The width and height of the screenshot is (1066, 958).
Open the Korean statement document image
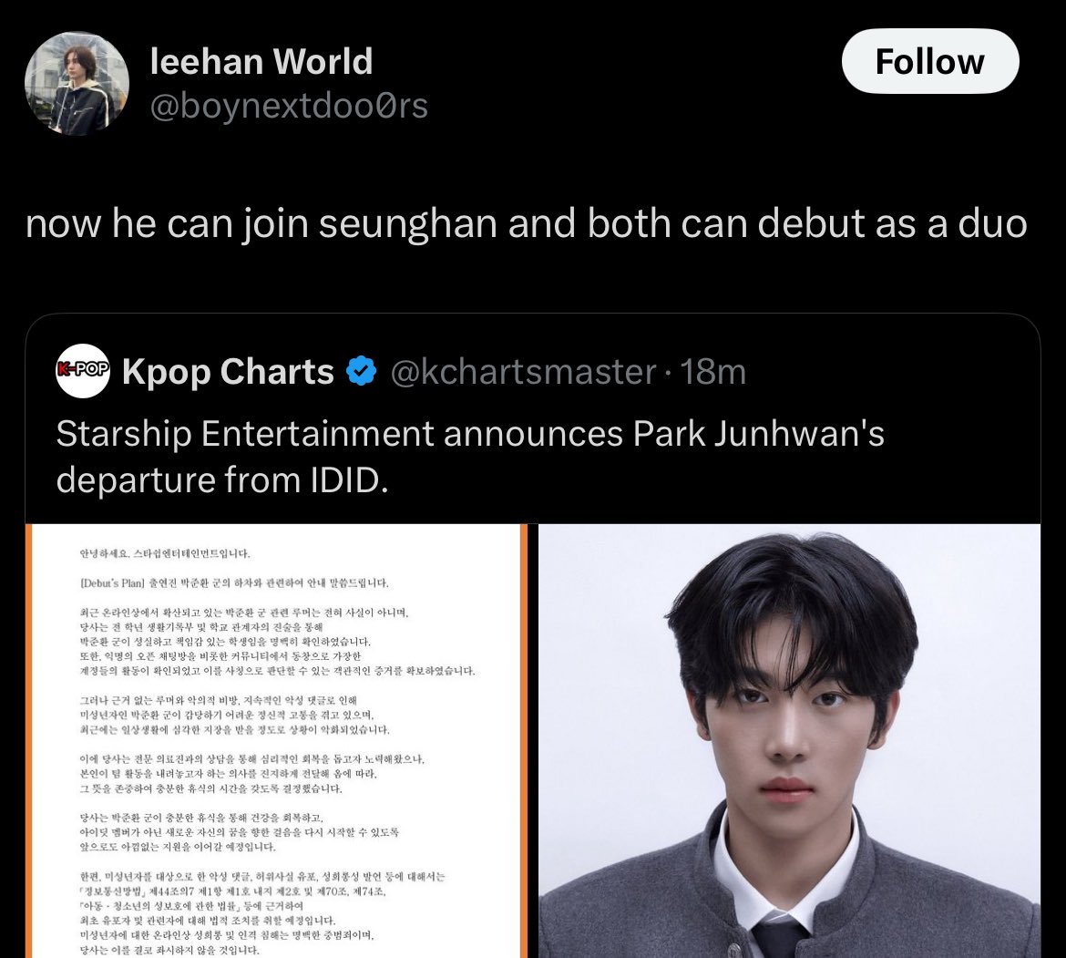tap(277, 740)
